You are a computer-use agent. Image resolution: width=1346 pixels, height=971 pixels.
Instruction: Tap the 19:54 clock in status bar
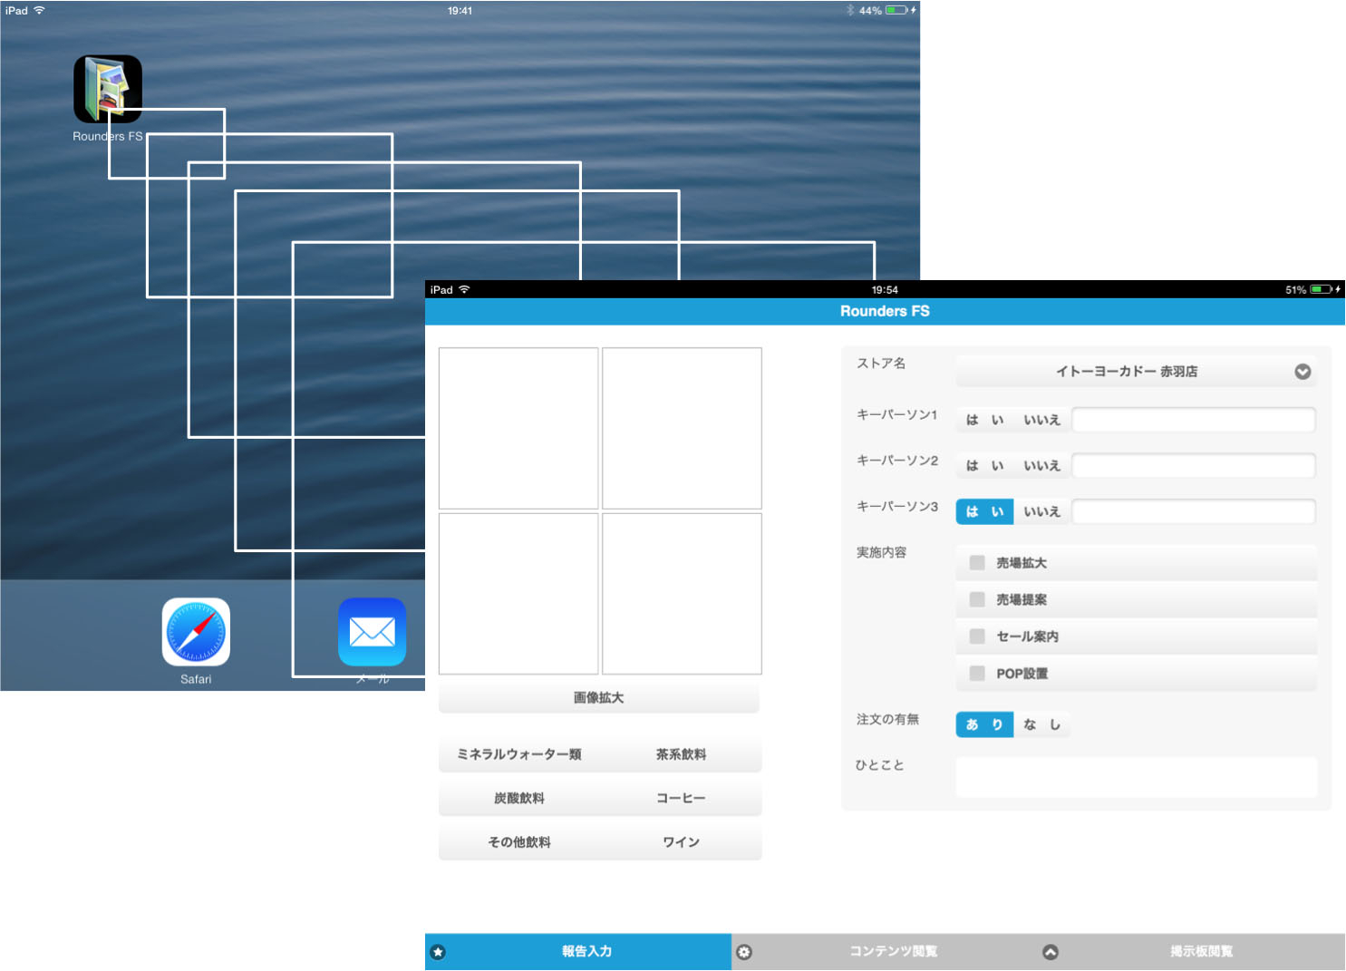coord(885,290)
